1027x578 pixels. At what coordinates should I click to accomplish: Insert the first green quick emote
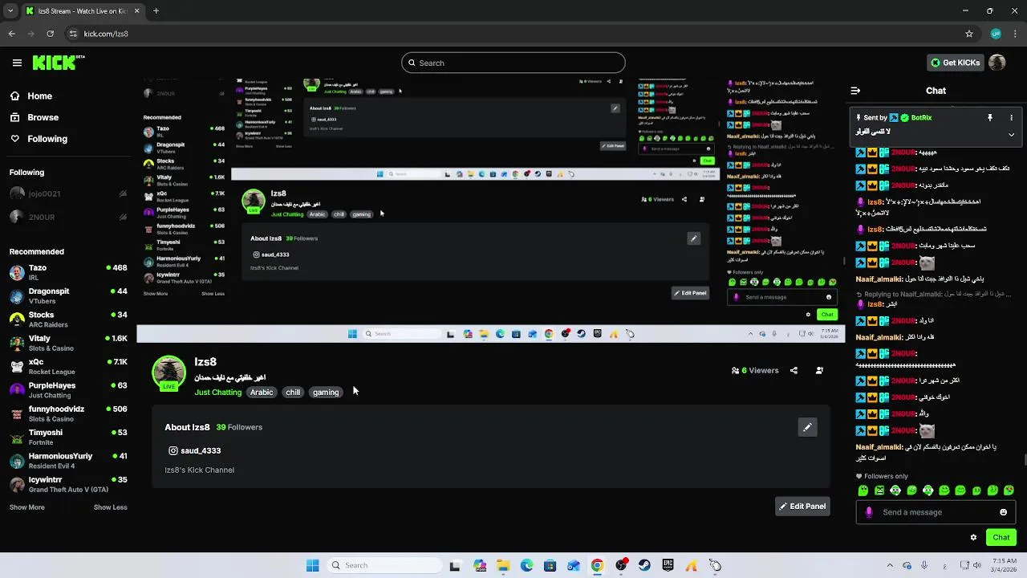point(863,490)
